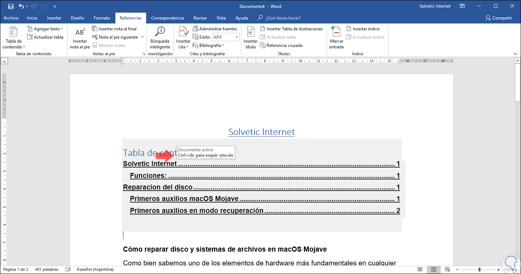Click Insertar Tabla de ilustraciones
Screen dimensions: 521x274
tap(291, 29)
